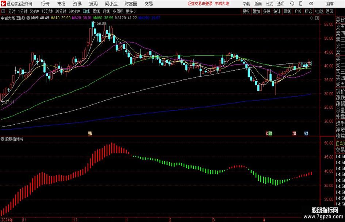Click the 统计 toolbar button
This screenshot has width=345, height=222.
(277, 11)
